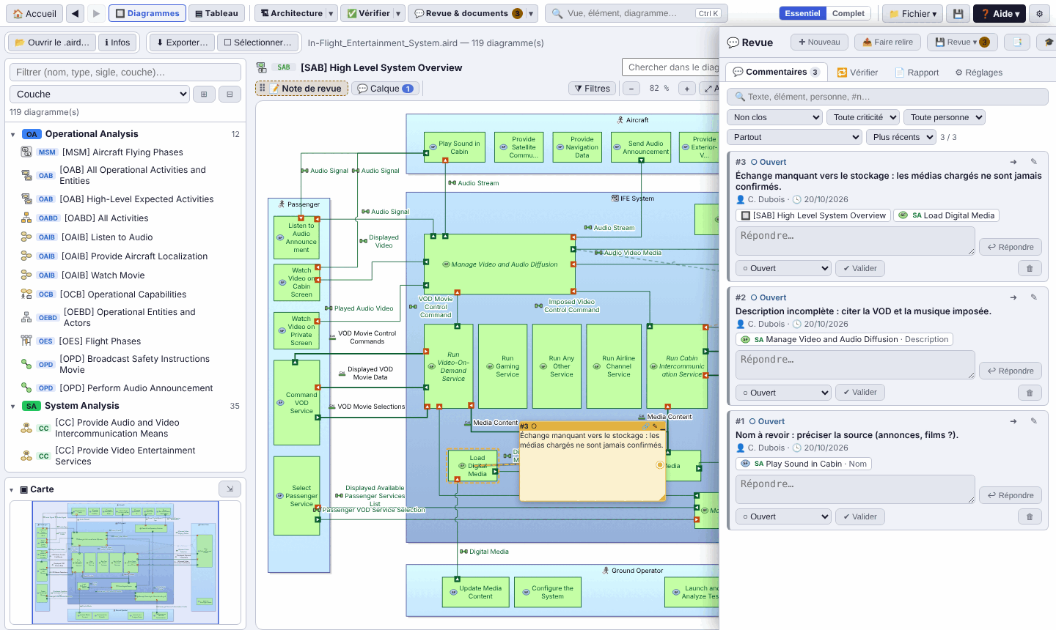Open the Rapport tab in Revue panel
Image resolution: width=1056 pixels, height=630 pixels.
917,73
